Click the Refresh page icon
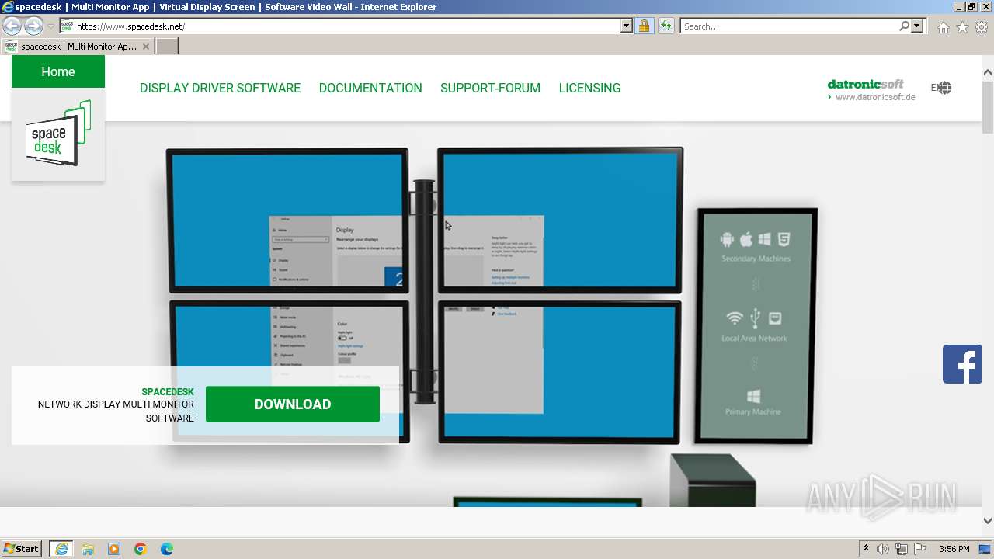 pyautogui.click(x=666, y=26)
